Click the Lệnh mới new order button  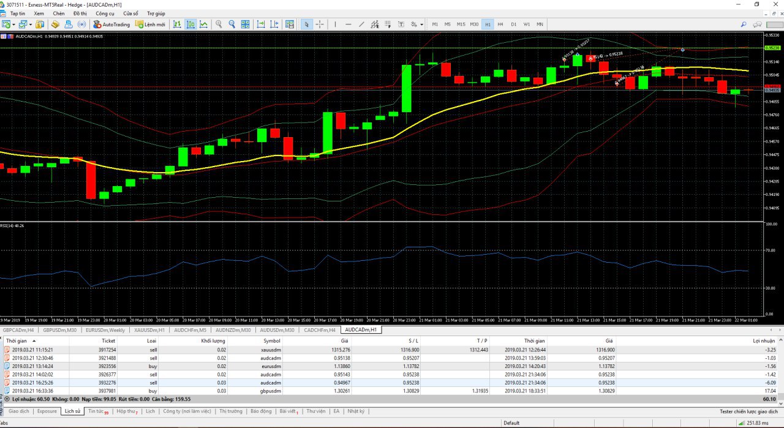tap(150, 24)
